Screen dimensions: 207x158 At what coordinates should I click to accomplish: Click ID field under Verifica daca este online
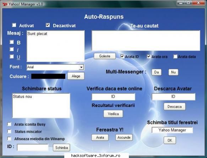click(113, 97)
